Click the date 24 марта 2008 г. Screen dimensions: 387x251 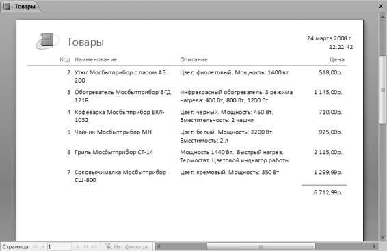(x=330, y=38)
